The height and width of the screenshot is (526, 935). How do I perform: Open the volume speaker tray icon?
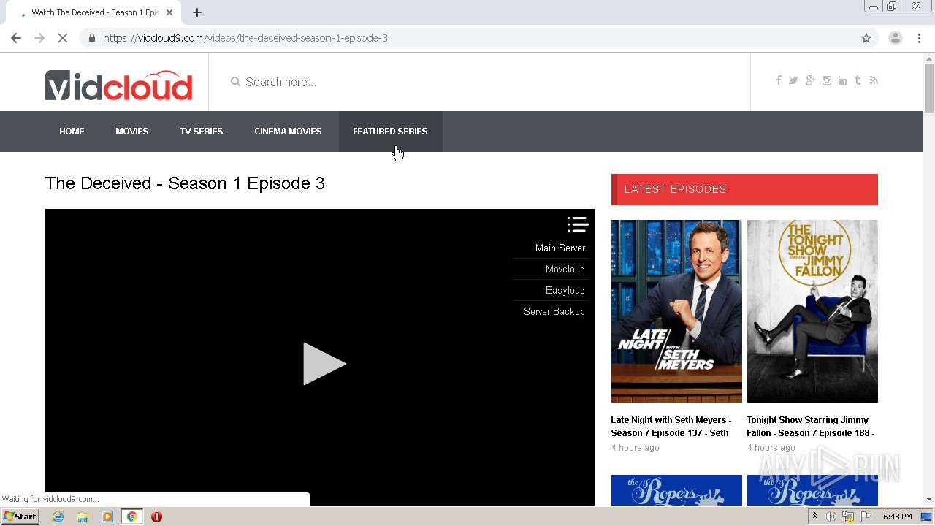(831, 517)
